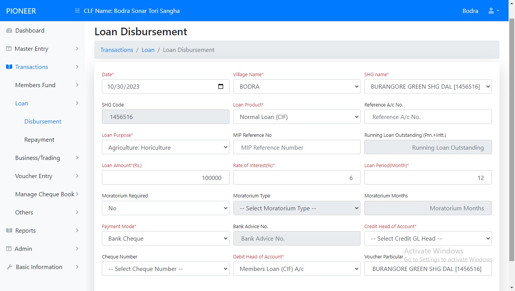Viewport: 515px width, 291px height.
Task: Click the page vertical scrollbar
Action: click(x=512, y=140)
